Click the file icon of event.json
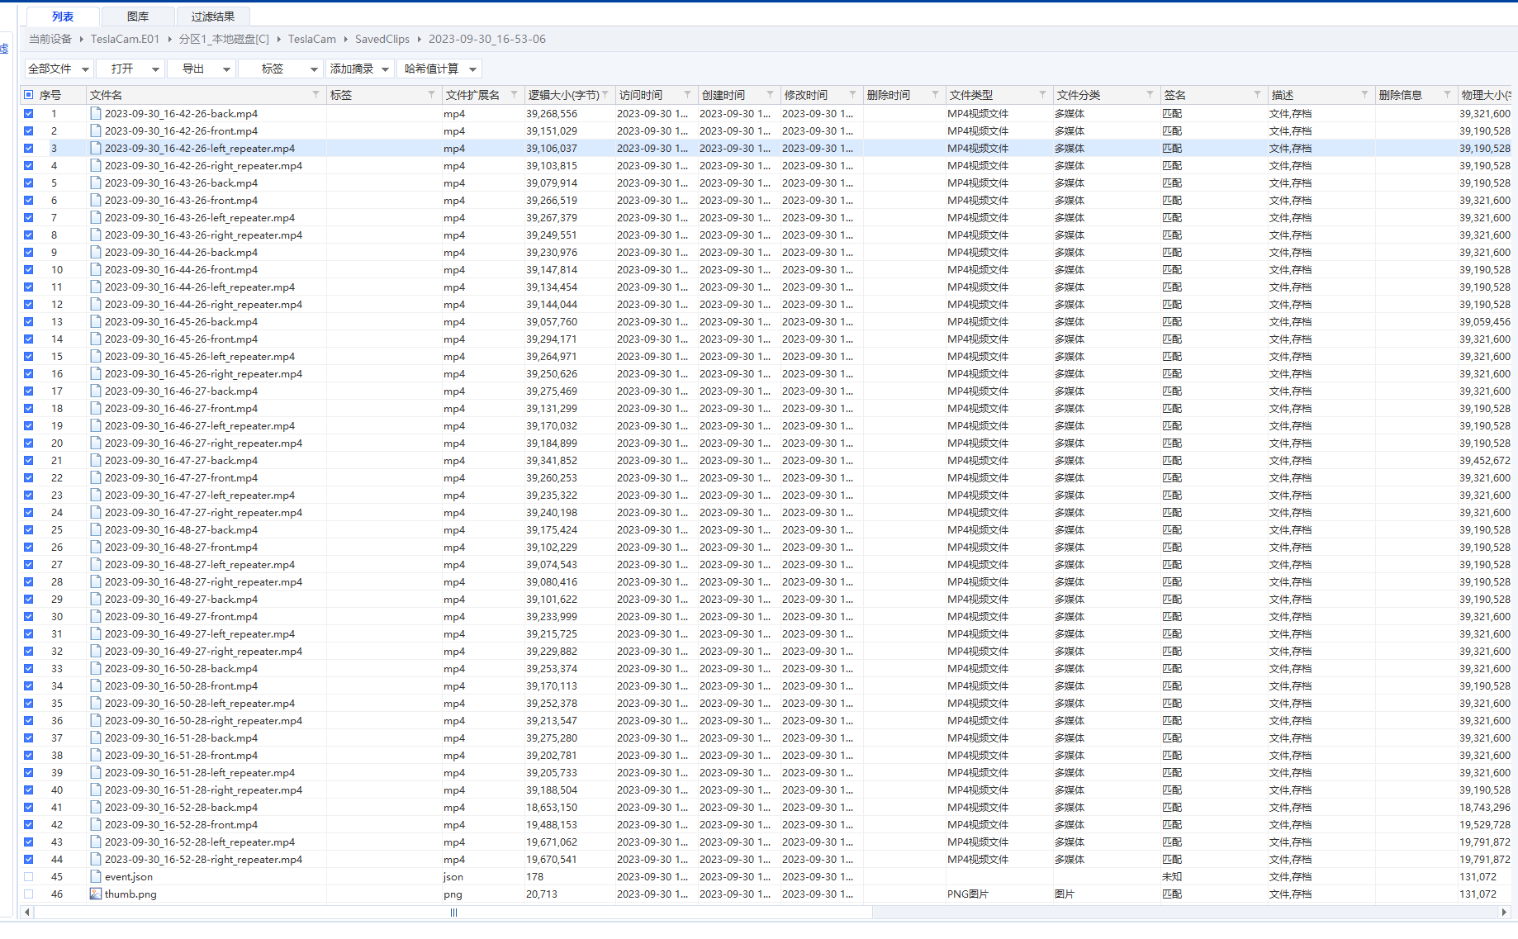1518x939 pixels. [x=96, y=876]
